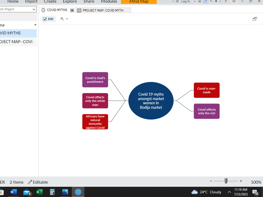Image resolution: width=263 pixels, height=197 pixels.
Task: Open the PROJECT MAP- COVID MYTH tab
Action: (103, 10)
